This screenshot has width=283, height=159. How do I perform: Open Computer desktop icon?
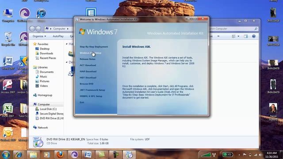[x=8, y=15]
